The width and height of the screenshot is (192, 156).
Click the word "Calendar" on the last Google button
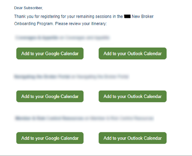pyautogui.click(x=69, y=138)
